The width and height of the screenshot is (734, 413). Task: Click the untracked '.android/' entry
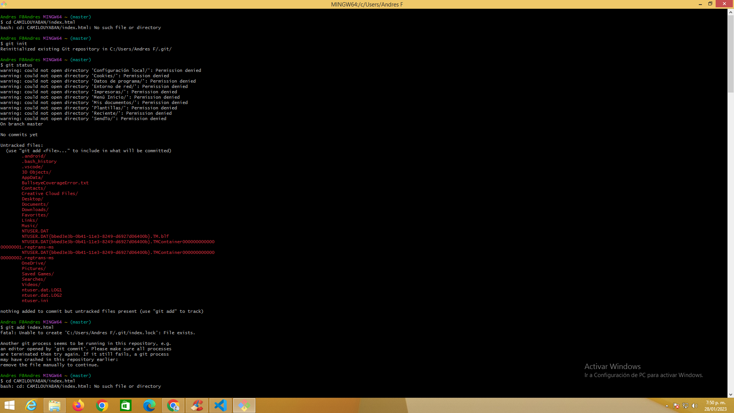click(34, 156)
